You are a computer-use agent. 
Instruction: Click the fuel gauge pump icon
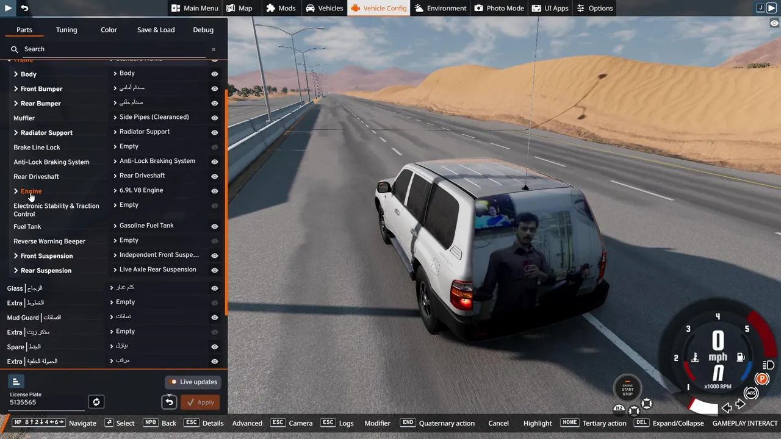tap(741, 357)
